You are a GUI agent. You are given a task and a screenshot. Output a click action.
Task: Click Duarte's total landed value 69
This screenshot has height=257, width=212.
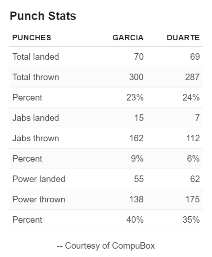pos(195,56)
